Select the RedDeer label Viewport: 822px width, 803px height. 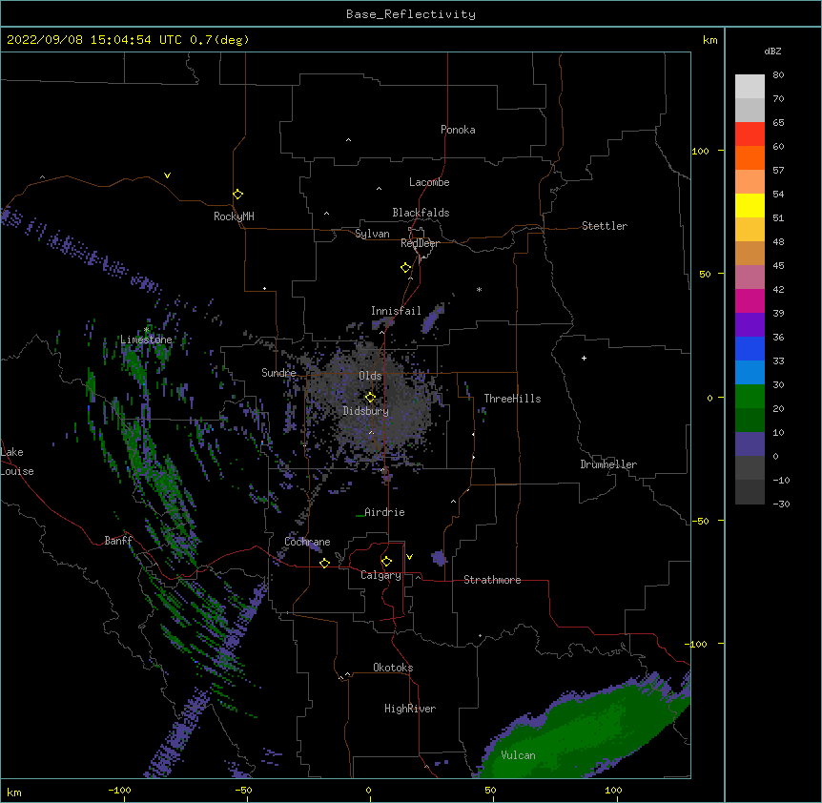point(420,243)
